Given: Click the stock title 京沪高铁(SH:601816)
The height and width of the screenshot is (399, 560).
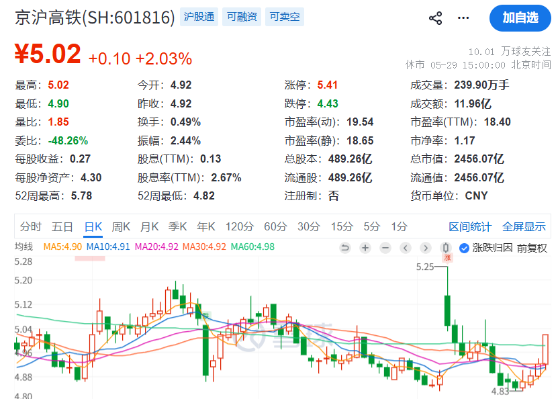Looking at the screenshot, I should click(x=95, y=17).
